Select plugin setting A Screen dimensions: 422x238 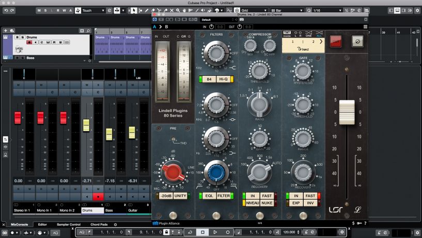pos(154,27)
